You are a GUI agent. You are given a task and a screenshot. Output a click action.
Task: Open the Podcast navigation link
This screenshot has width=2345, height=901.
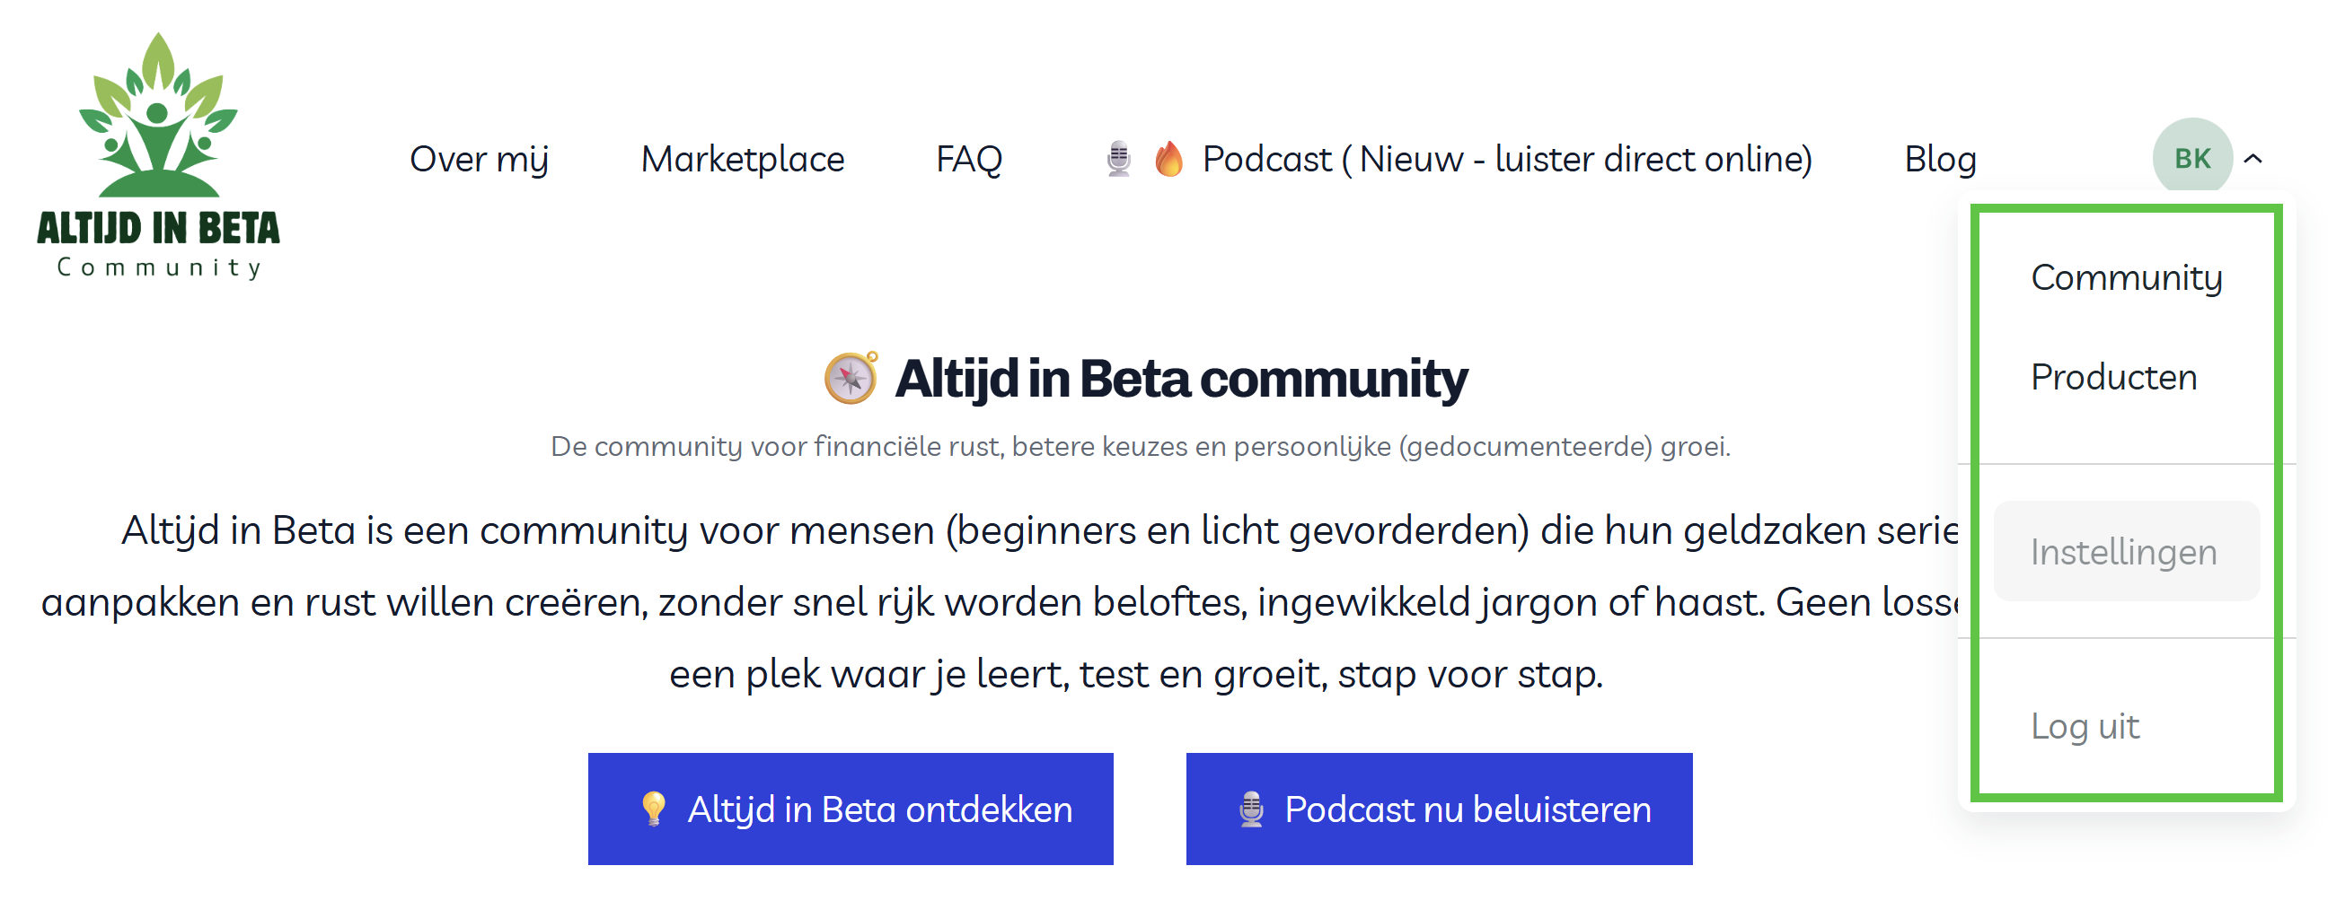pyautogui.click(x=1506, y=159)
